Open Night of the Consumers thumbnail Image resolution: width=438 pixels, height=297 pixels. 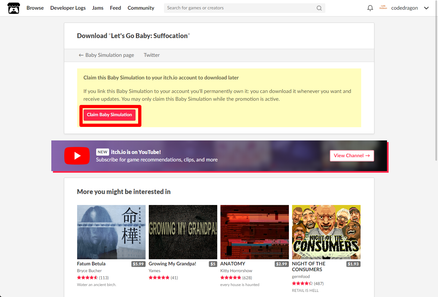(326, 232)
